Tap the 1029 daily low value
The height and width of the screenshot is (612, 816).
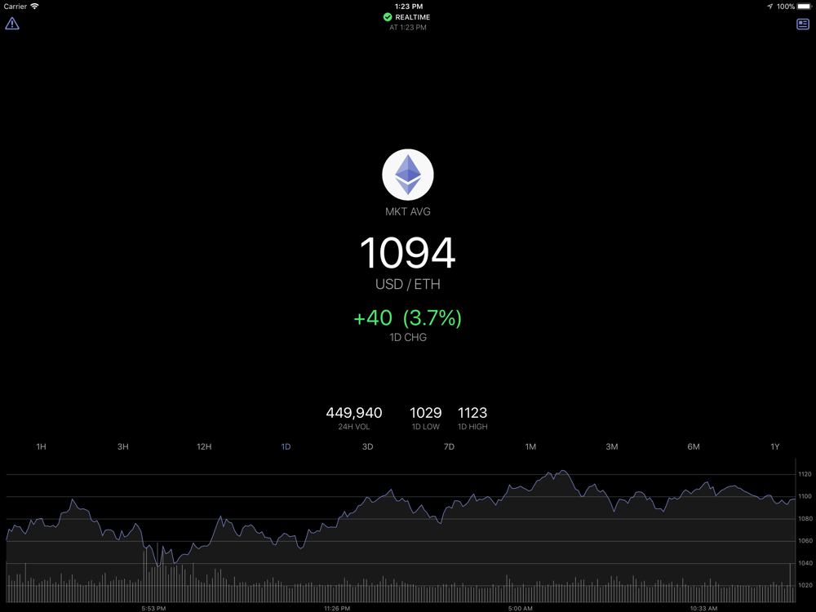(x=426, y=413)
